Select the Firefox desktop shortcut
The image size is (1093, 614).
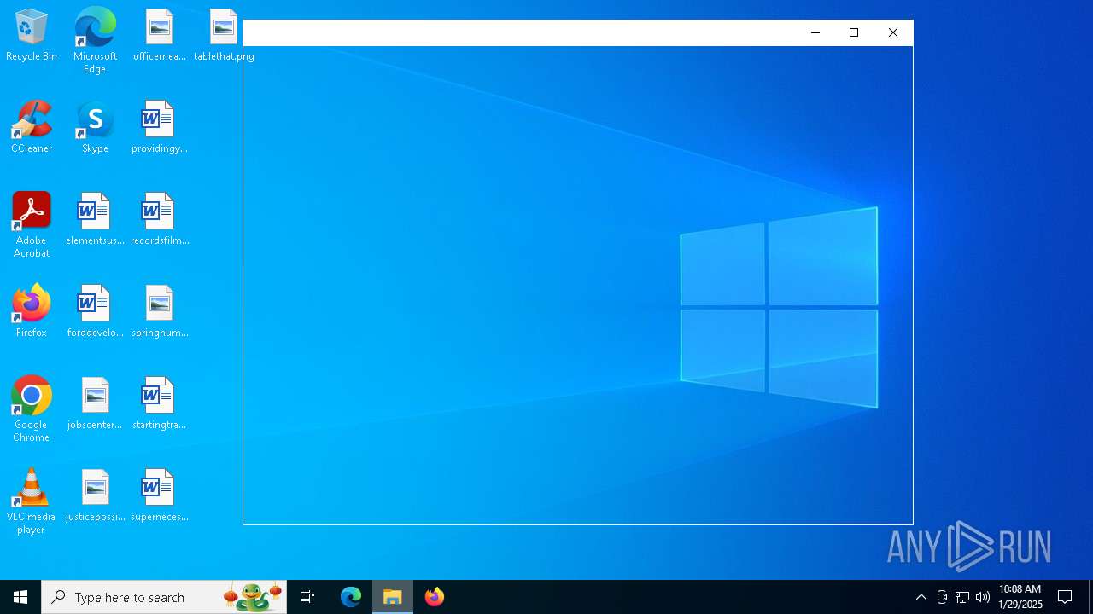click(x=32, y=312)
